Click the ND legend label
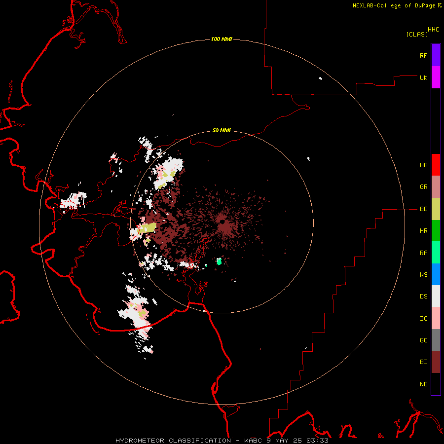The image size is (444, 444). tap(423, 384)
